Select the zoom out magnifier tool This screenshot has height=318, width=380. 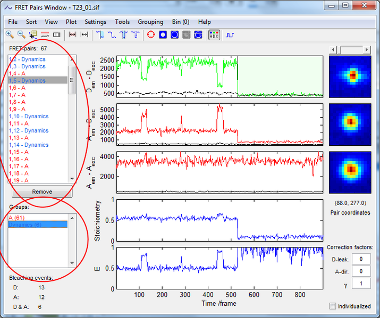click(22, 34)
